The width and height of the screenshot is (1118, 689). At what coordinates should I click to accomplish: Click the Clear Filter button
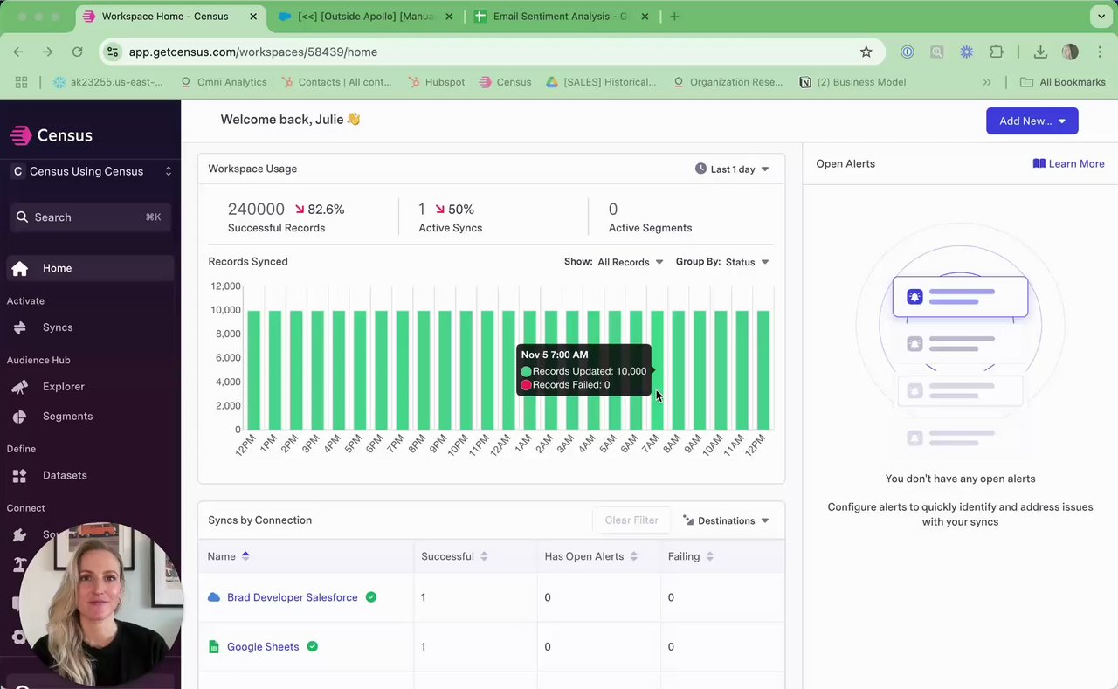631,520
